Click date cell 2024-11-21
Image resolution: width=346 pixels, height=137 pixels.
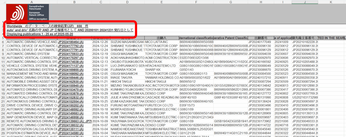pos(101,81)
